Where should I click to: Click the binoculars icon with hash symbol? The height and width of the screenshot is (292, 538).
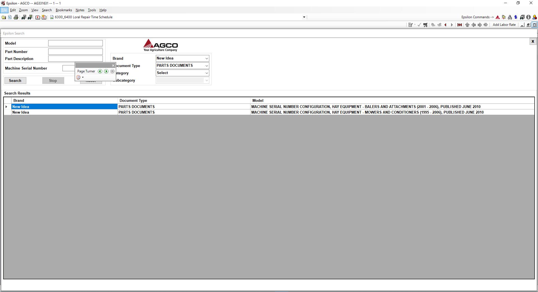coord(24,17)
